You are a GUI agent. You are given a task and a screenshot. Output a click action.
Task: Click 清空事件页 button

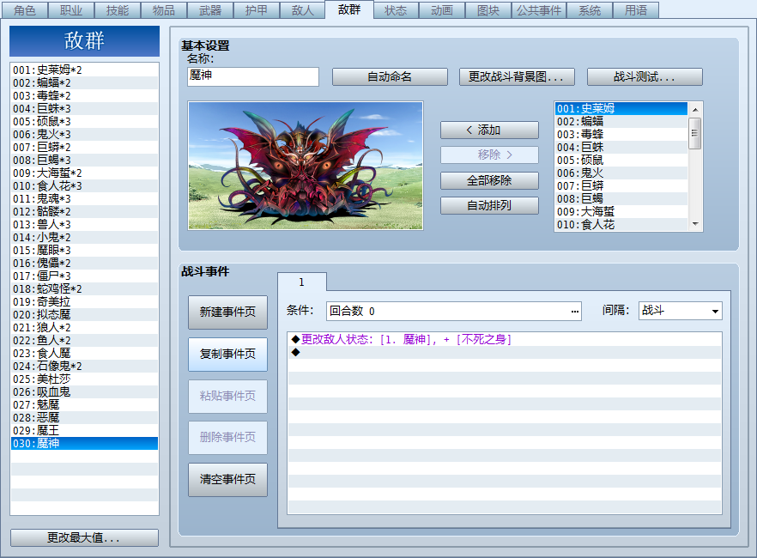227,479
